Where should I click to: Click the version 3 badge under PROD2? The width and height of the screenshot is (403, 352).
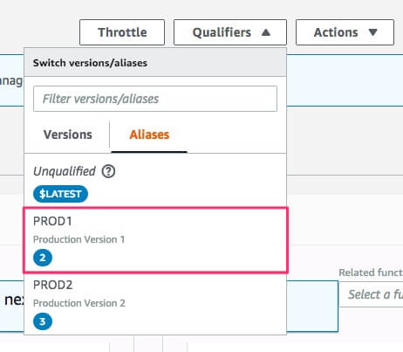pyautogui.click(x=43, y=321)
